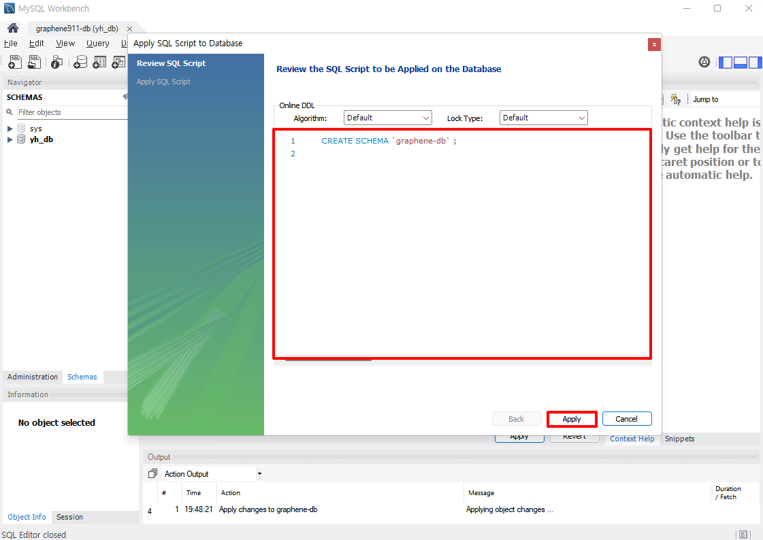Click the search magnifier beside Filter objects
763x540 pixels.
click(10, 112)
